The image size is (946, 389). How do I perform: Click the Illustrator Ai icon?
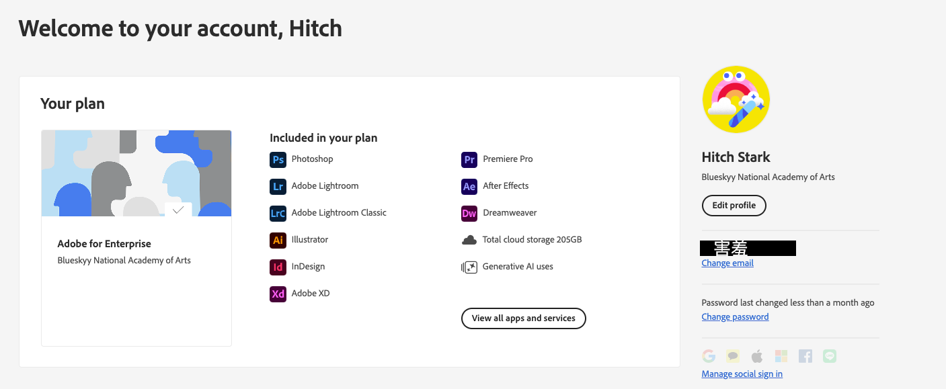coord(278,240)
